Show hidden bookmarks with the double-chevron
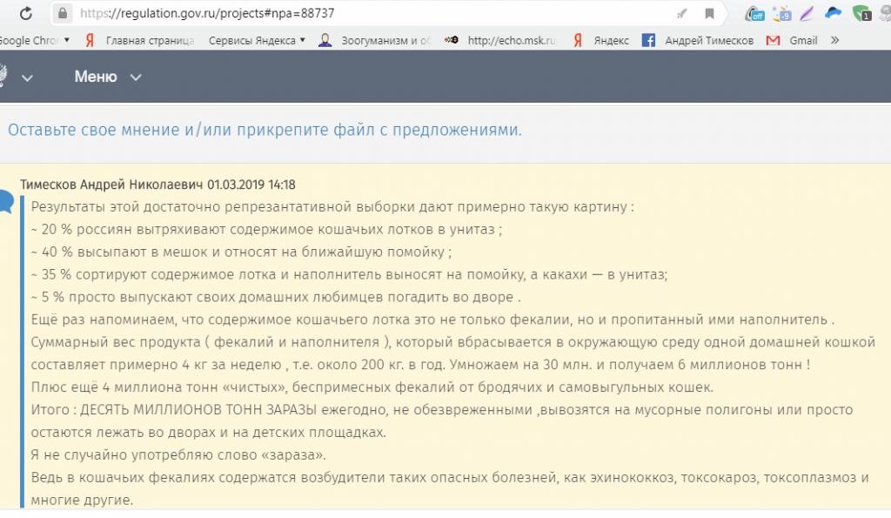The height and width of the screenshot is (518, 891). tap(834, 40)
